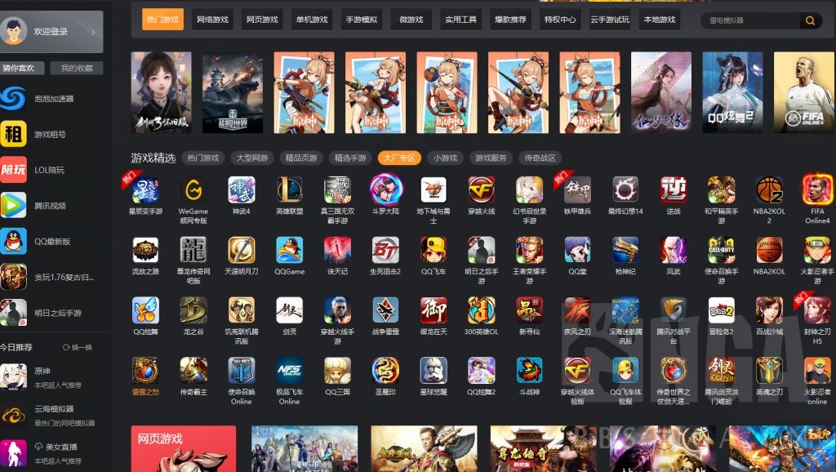This screenshot has height=472, width=836.
Task: Launch 英雄联盟 from the game grid
Action: (x=290, y=190)
